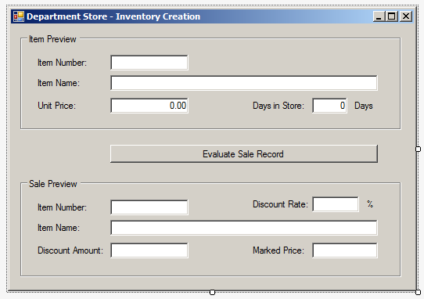Click the bottom-right corner sizing handle
The image size is (424, 299).
pos(418,292)
